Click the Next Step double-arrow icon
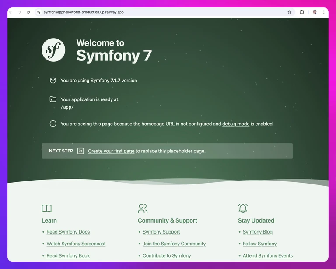The width and height of the screenshot is (336, 269). (x=80, y=151)
